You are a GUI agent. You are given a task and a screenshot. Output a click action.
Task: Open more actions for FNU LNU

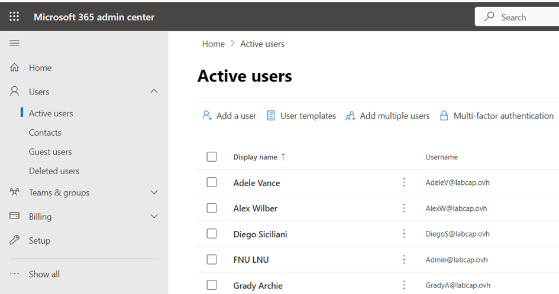[x=404, y=260]
